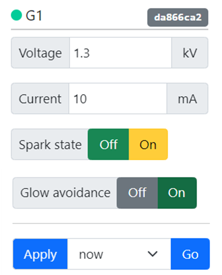222x275 pixels.
Task: Click the da866ca2 ID badge
Action: (x=178, y=17)
